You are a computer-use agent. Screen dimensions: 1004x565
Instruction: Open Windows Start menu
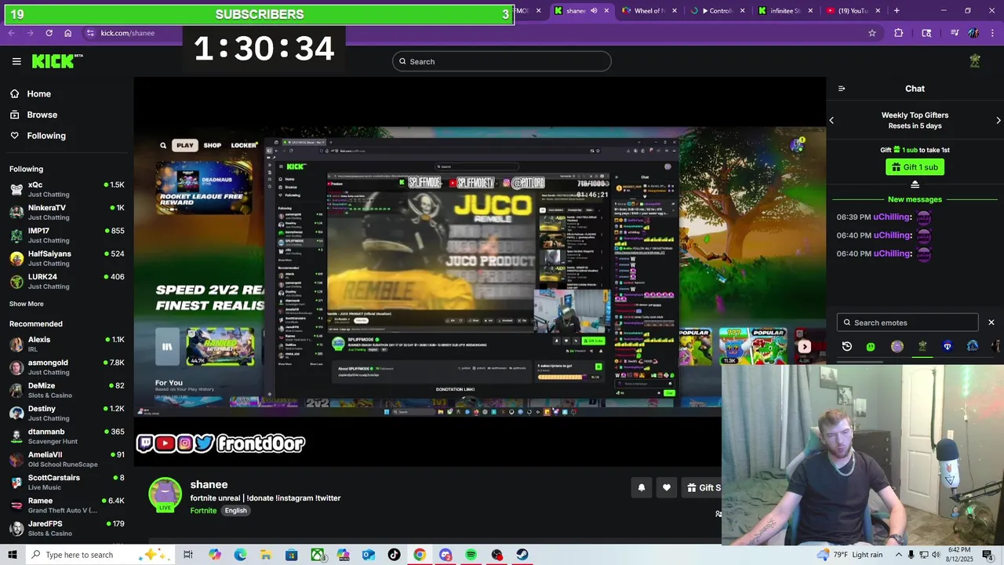point(13,555)
